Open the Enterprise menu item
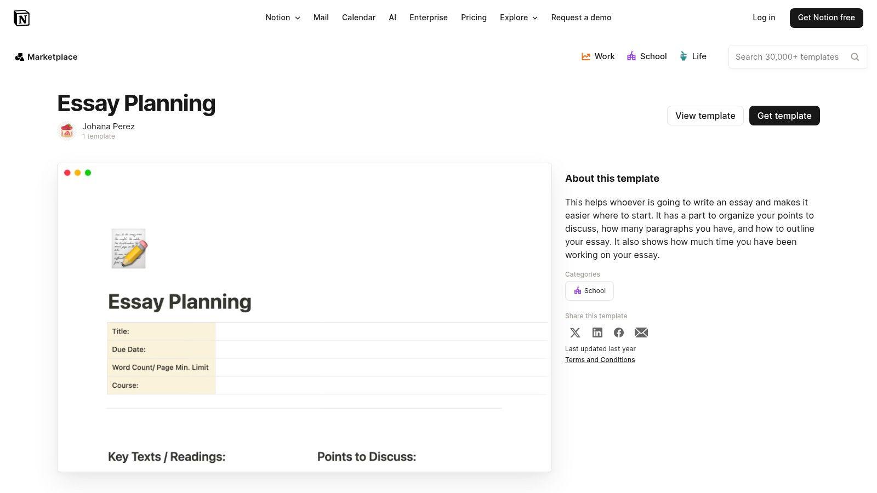The height and width of the screenshot is (493, 877). coord(429,18)
